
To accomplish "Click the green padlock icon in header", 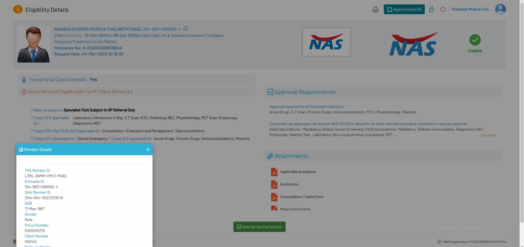I will click(432, 10).
